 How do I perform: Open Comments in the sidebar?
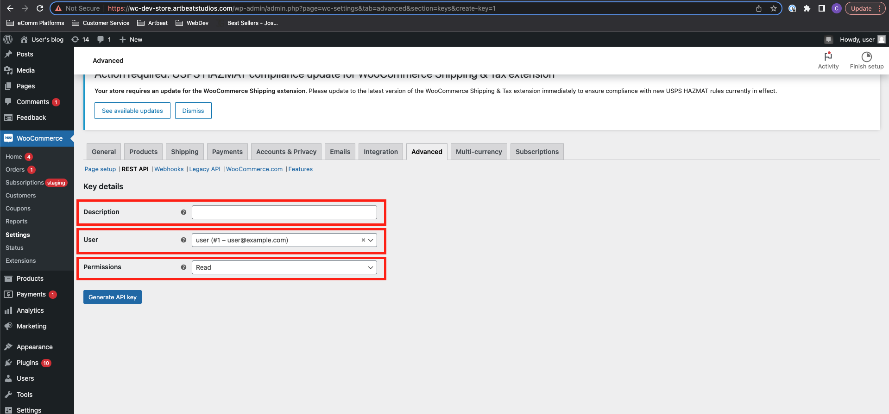coord(37,102)
